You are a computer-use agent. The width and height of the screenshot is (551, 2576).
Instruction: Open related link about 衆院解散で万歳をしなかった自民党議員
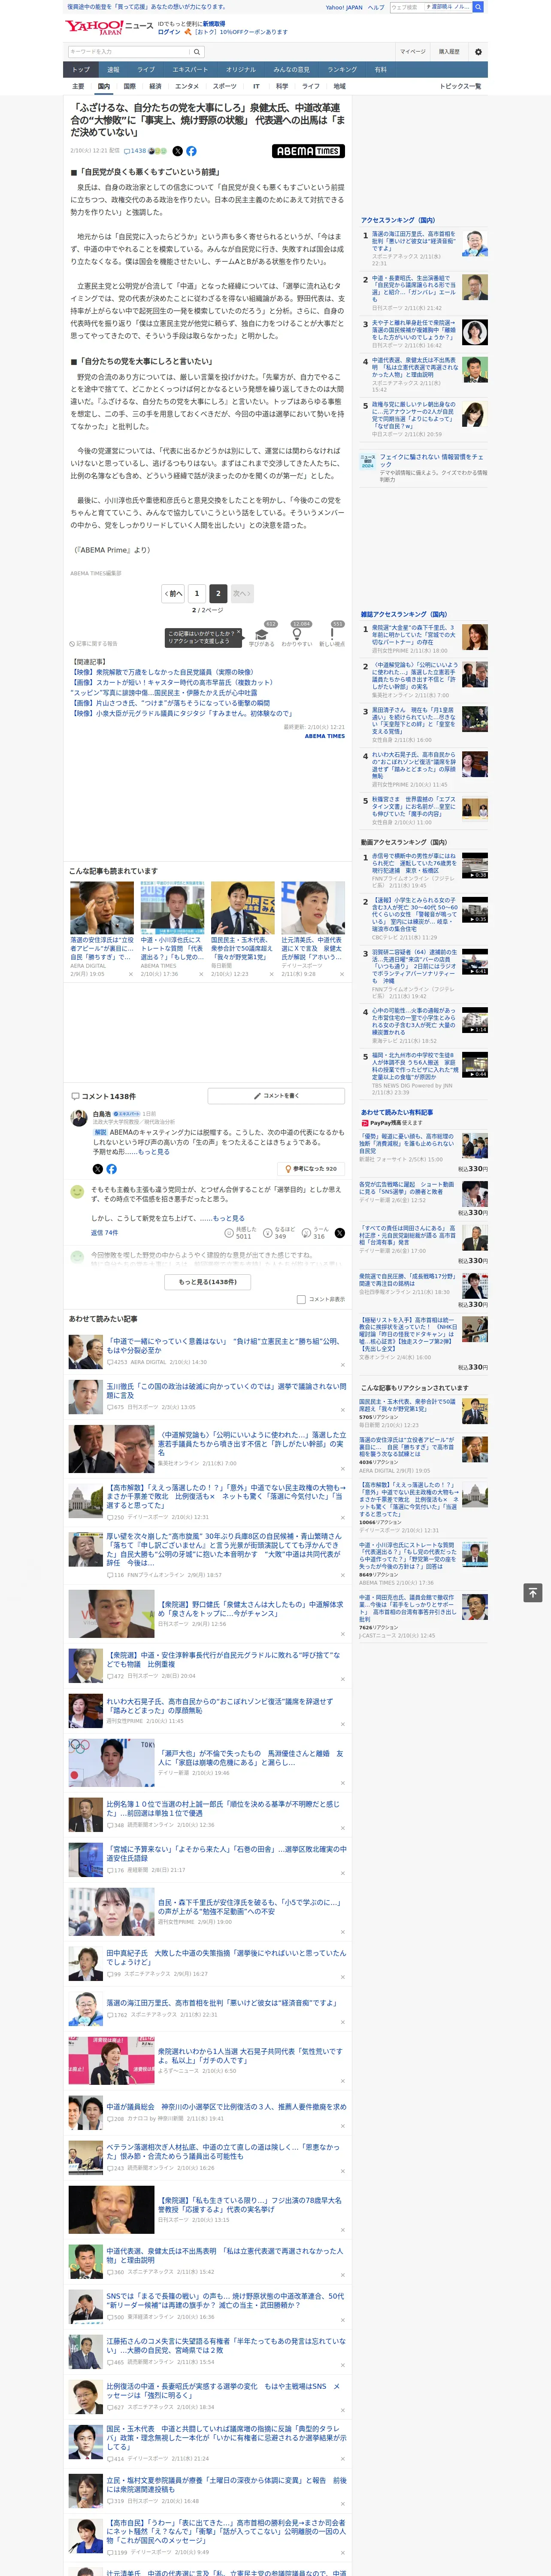tap(162, 672)
